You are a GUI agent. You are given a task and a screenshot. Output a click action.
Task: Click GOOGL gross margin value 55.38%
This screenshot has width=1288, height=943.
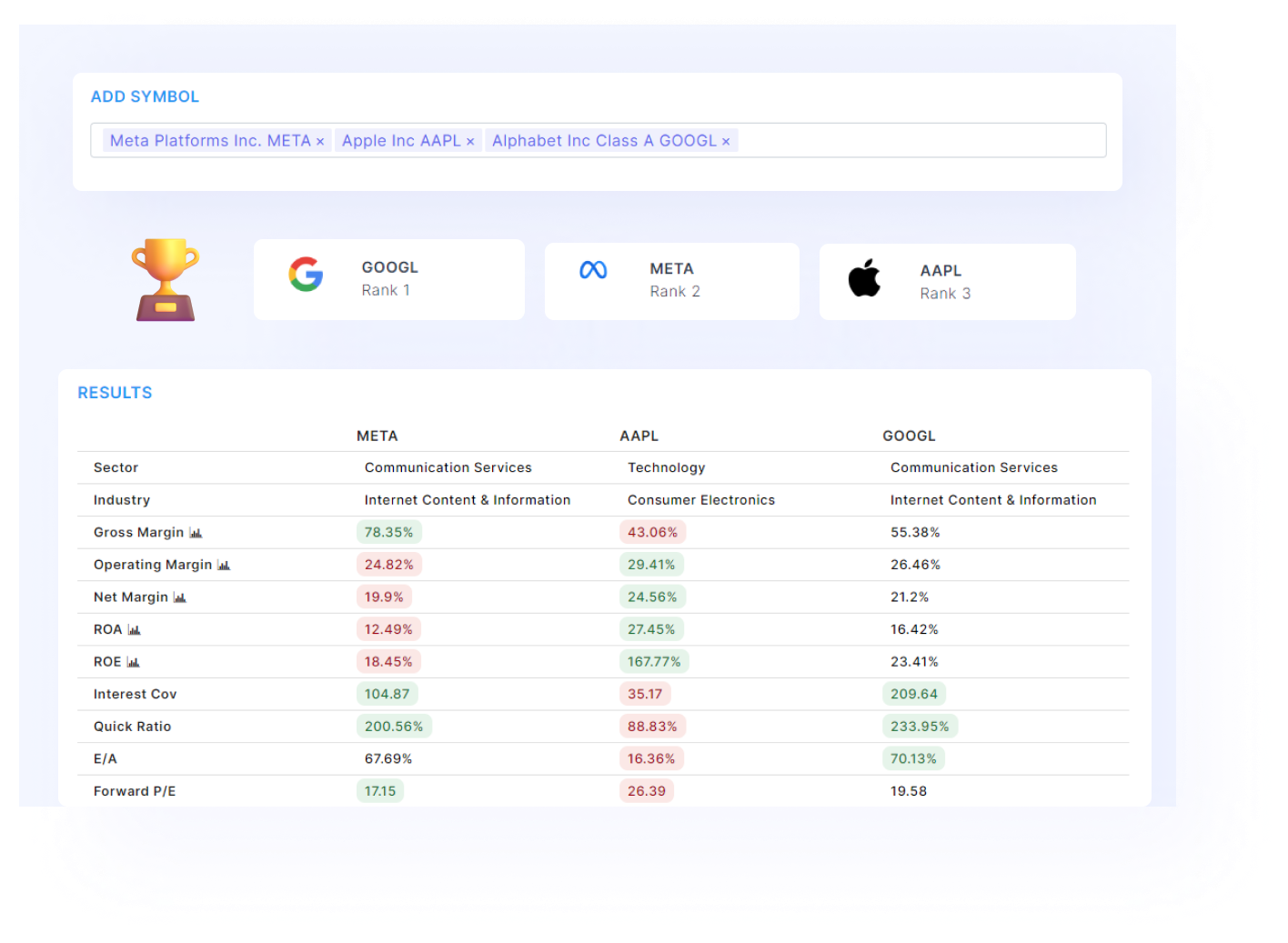point(915,533)
